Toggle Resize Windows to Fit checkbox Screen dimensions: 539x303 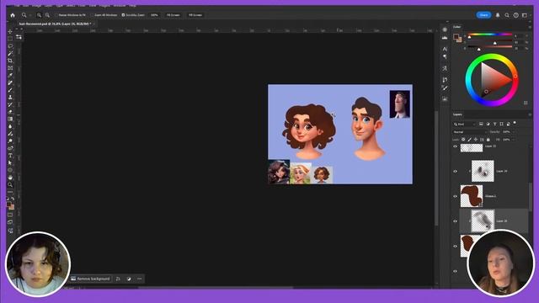(56, 15)
